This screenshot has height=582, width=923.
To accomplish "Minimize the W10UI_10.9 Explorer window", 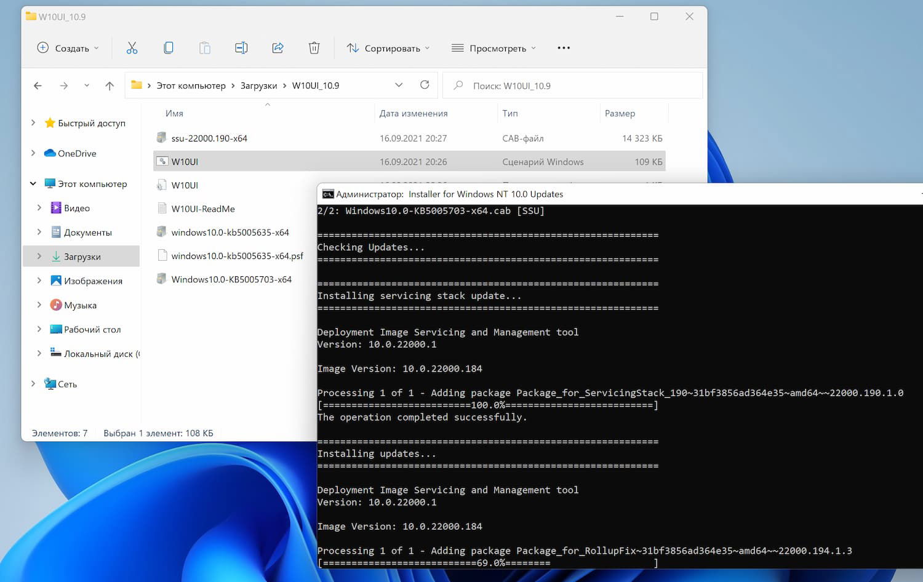I will click(x=620, y=17).
